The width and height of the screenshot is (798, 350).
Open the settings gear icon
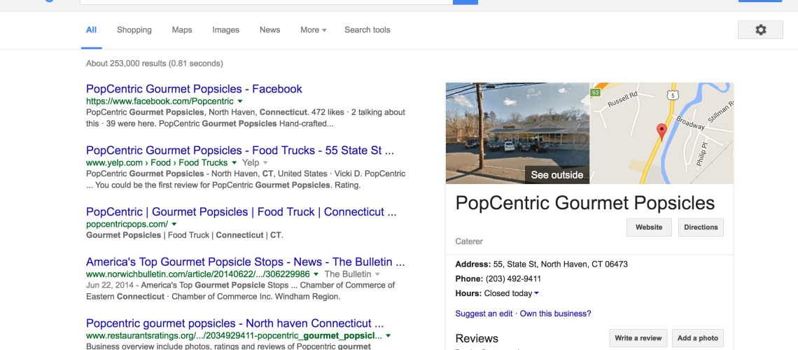(760, 30)
